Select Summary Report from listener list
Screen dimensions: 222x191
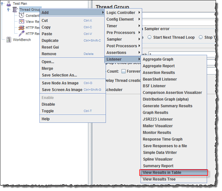158,166
